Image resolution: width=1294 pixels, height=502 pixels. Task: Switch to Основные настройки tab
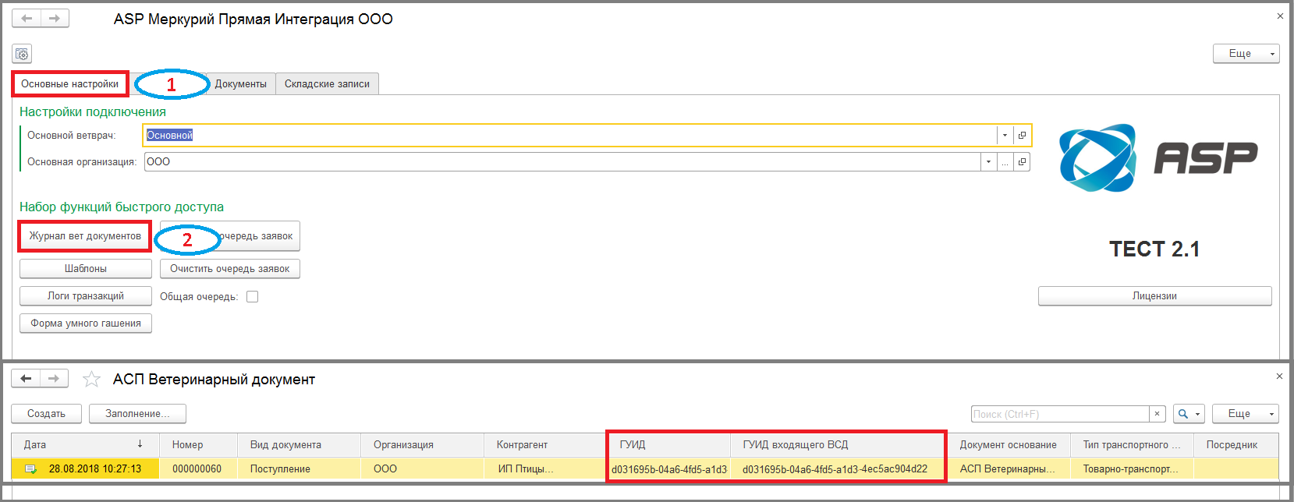(70, 83)
